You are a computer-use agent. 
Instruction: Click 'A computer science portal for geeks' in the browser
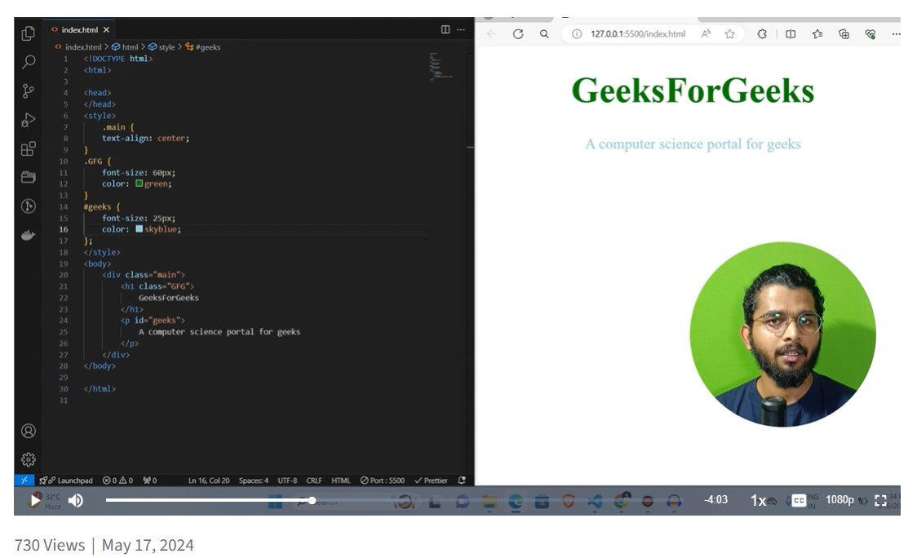(693, 144)
